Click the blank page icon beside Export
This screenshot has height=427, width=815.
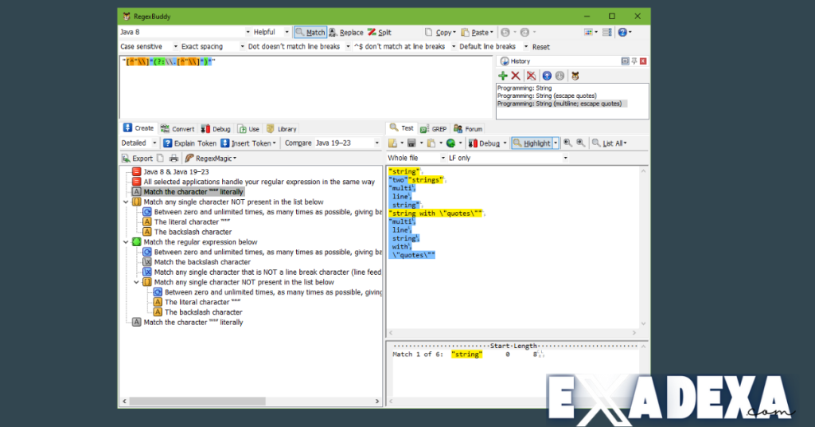pyautogui.click(x=160, y=158)
